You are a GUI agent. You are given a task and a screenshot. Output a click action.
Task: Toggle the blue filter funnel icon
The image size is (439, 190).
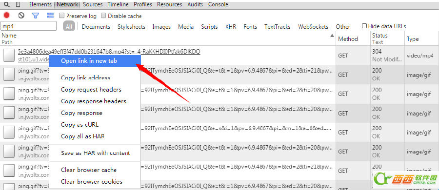tap(36, 16)
